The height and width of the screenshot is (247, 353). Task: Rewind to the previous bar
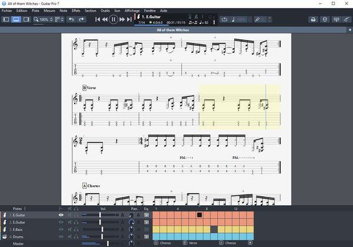[105, 19]
